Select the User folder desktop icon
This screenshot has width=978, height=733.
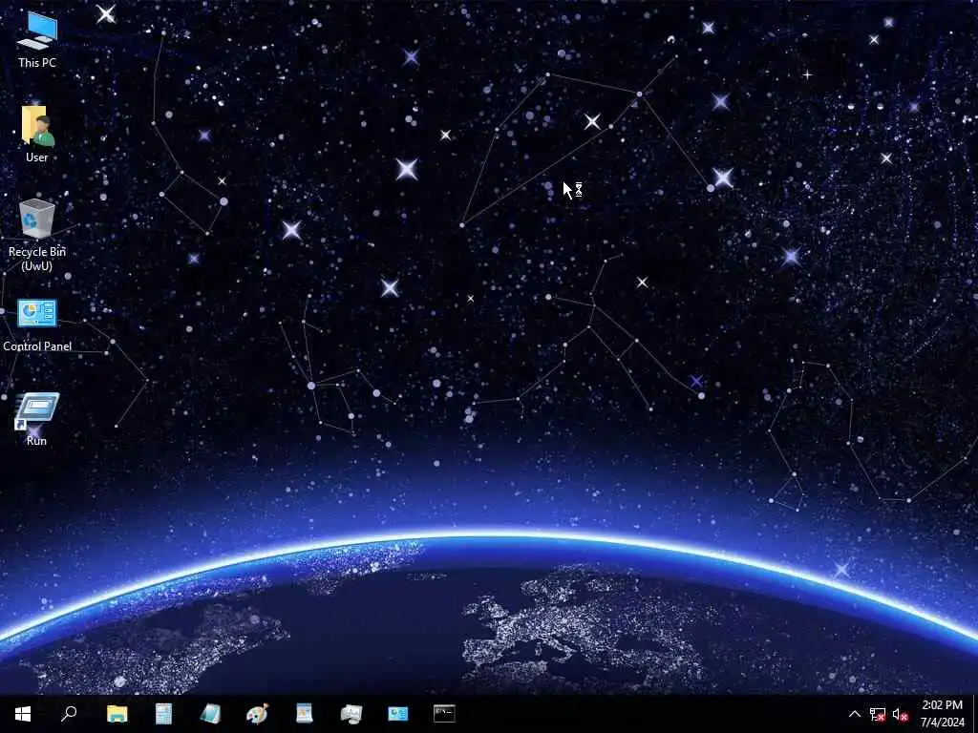[37, 134]
